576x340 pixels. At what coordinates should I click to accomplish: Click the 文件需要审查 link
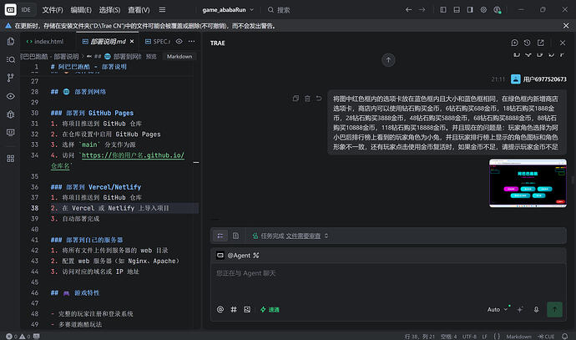click(x=303, y=236)
